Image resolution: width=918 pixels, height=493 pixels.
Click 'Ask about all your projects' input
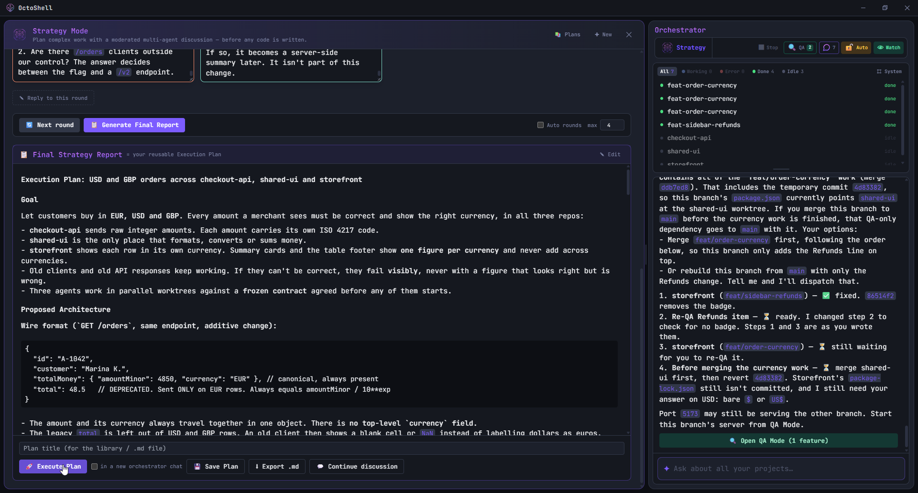781,469
